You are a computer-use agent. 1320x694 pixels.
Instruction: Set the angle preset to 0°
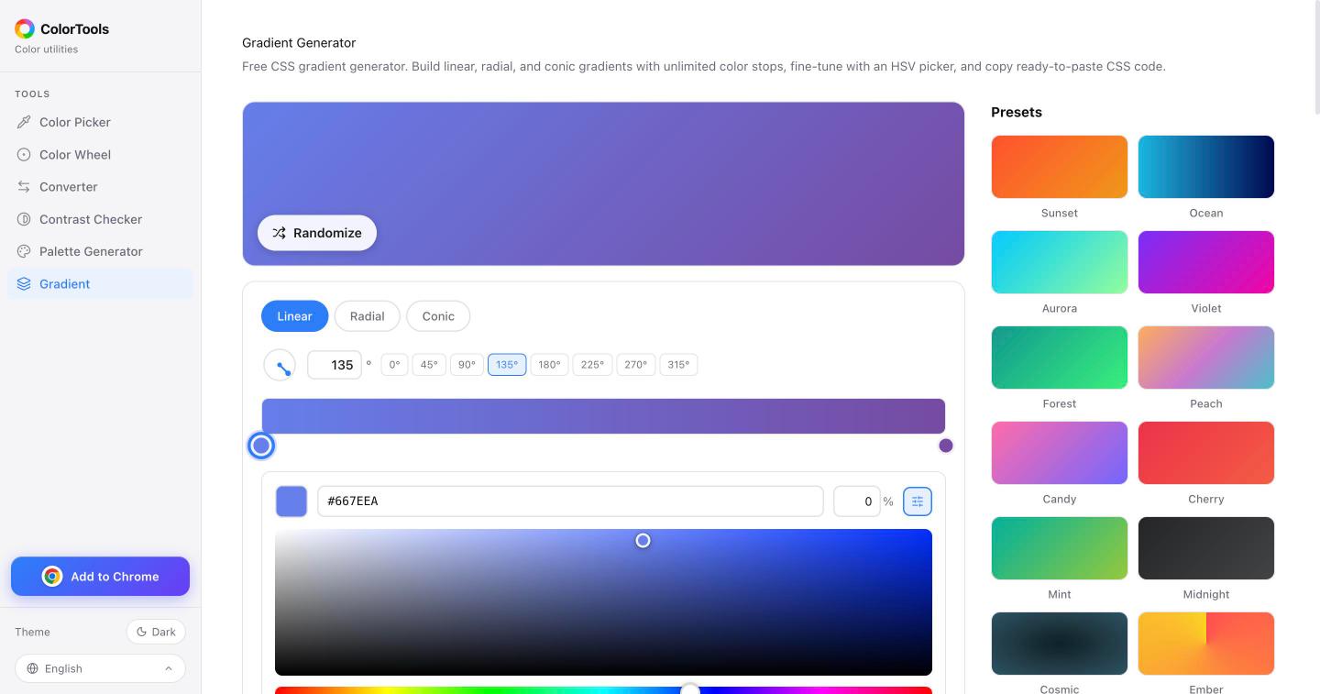click(394, 365)
